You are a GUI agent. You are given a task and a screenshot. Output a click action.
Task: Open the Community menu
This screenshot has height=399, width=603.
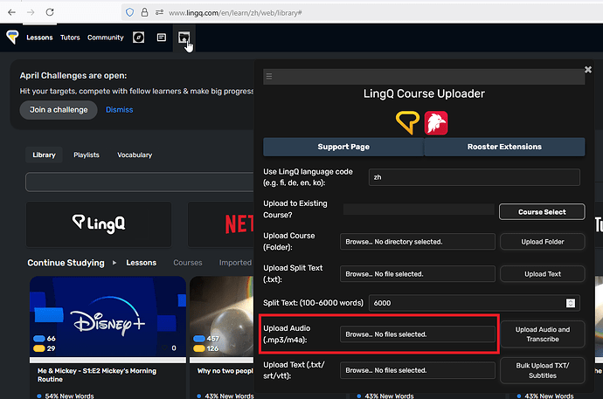click(106, 38)
